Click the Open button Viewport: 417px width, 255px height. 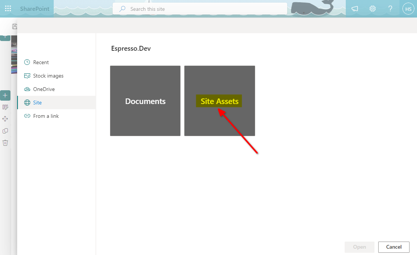[x=359, y=247]
